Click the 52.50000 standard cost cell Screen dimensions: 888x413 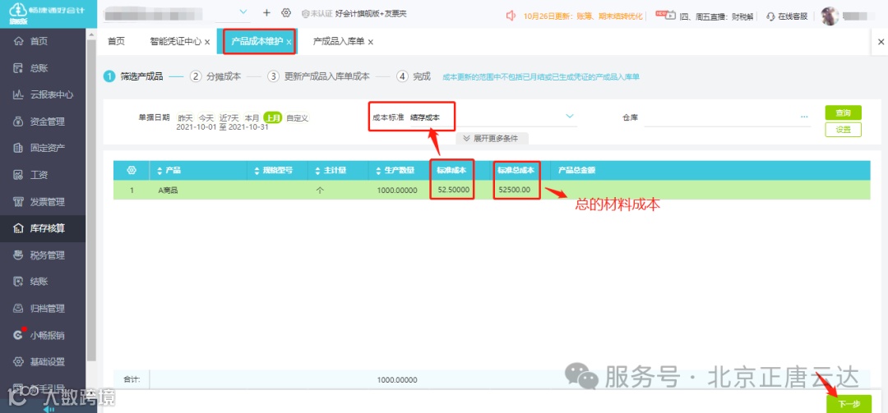pos(454,190)
